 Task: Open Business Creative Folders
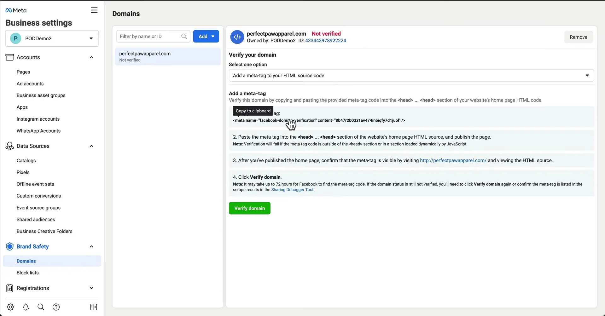point(44,231)
